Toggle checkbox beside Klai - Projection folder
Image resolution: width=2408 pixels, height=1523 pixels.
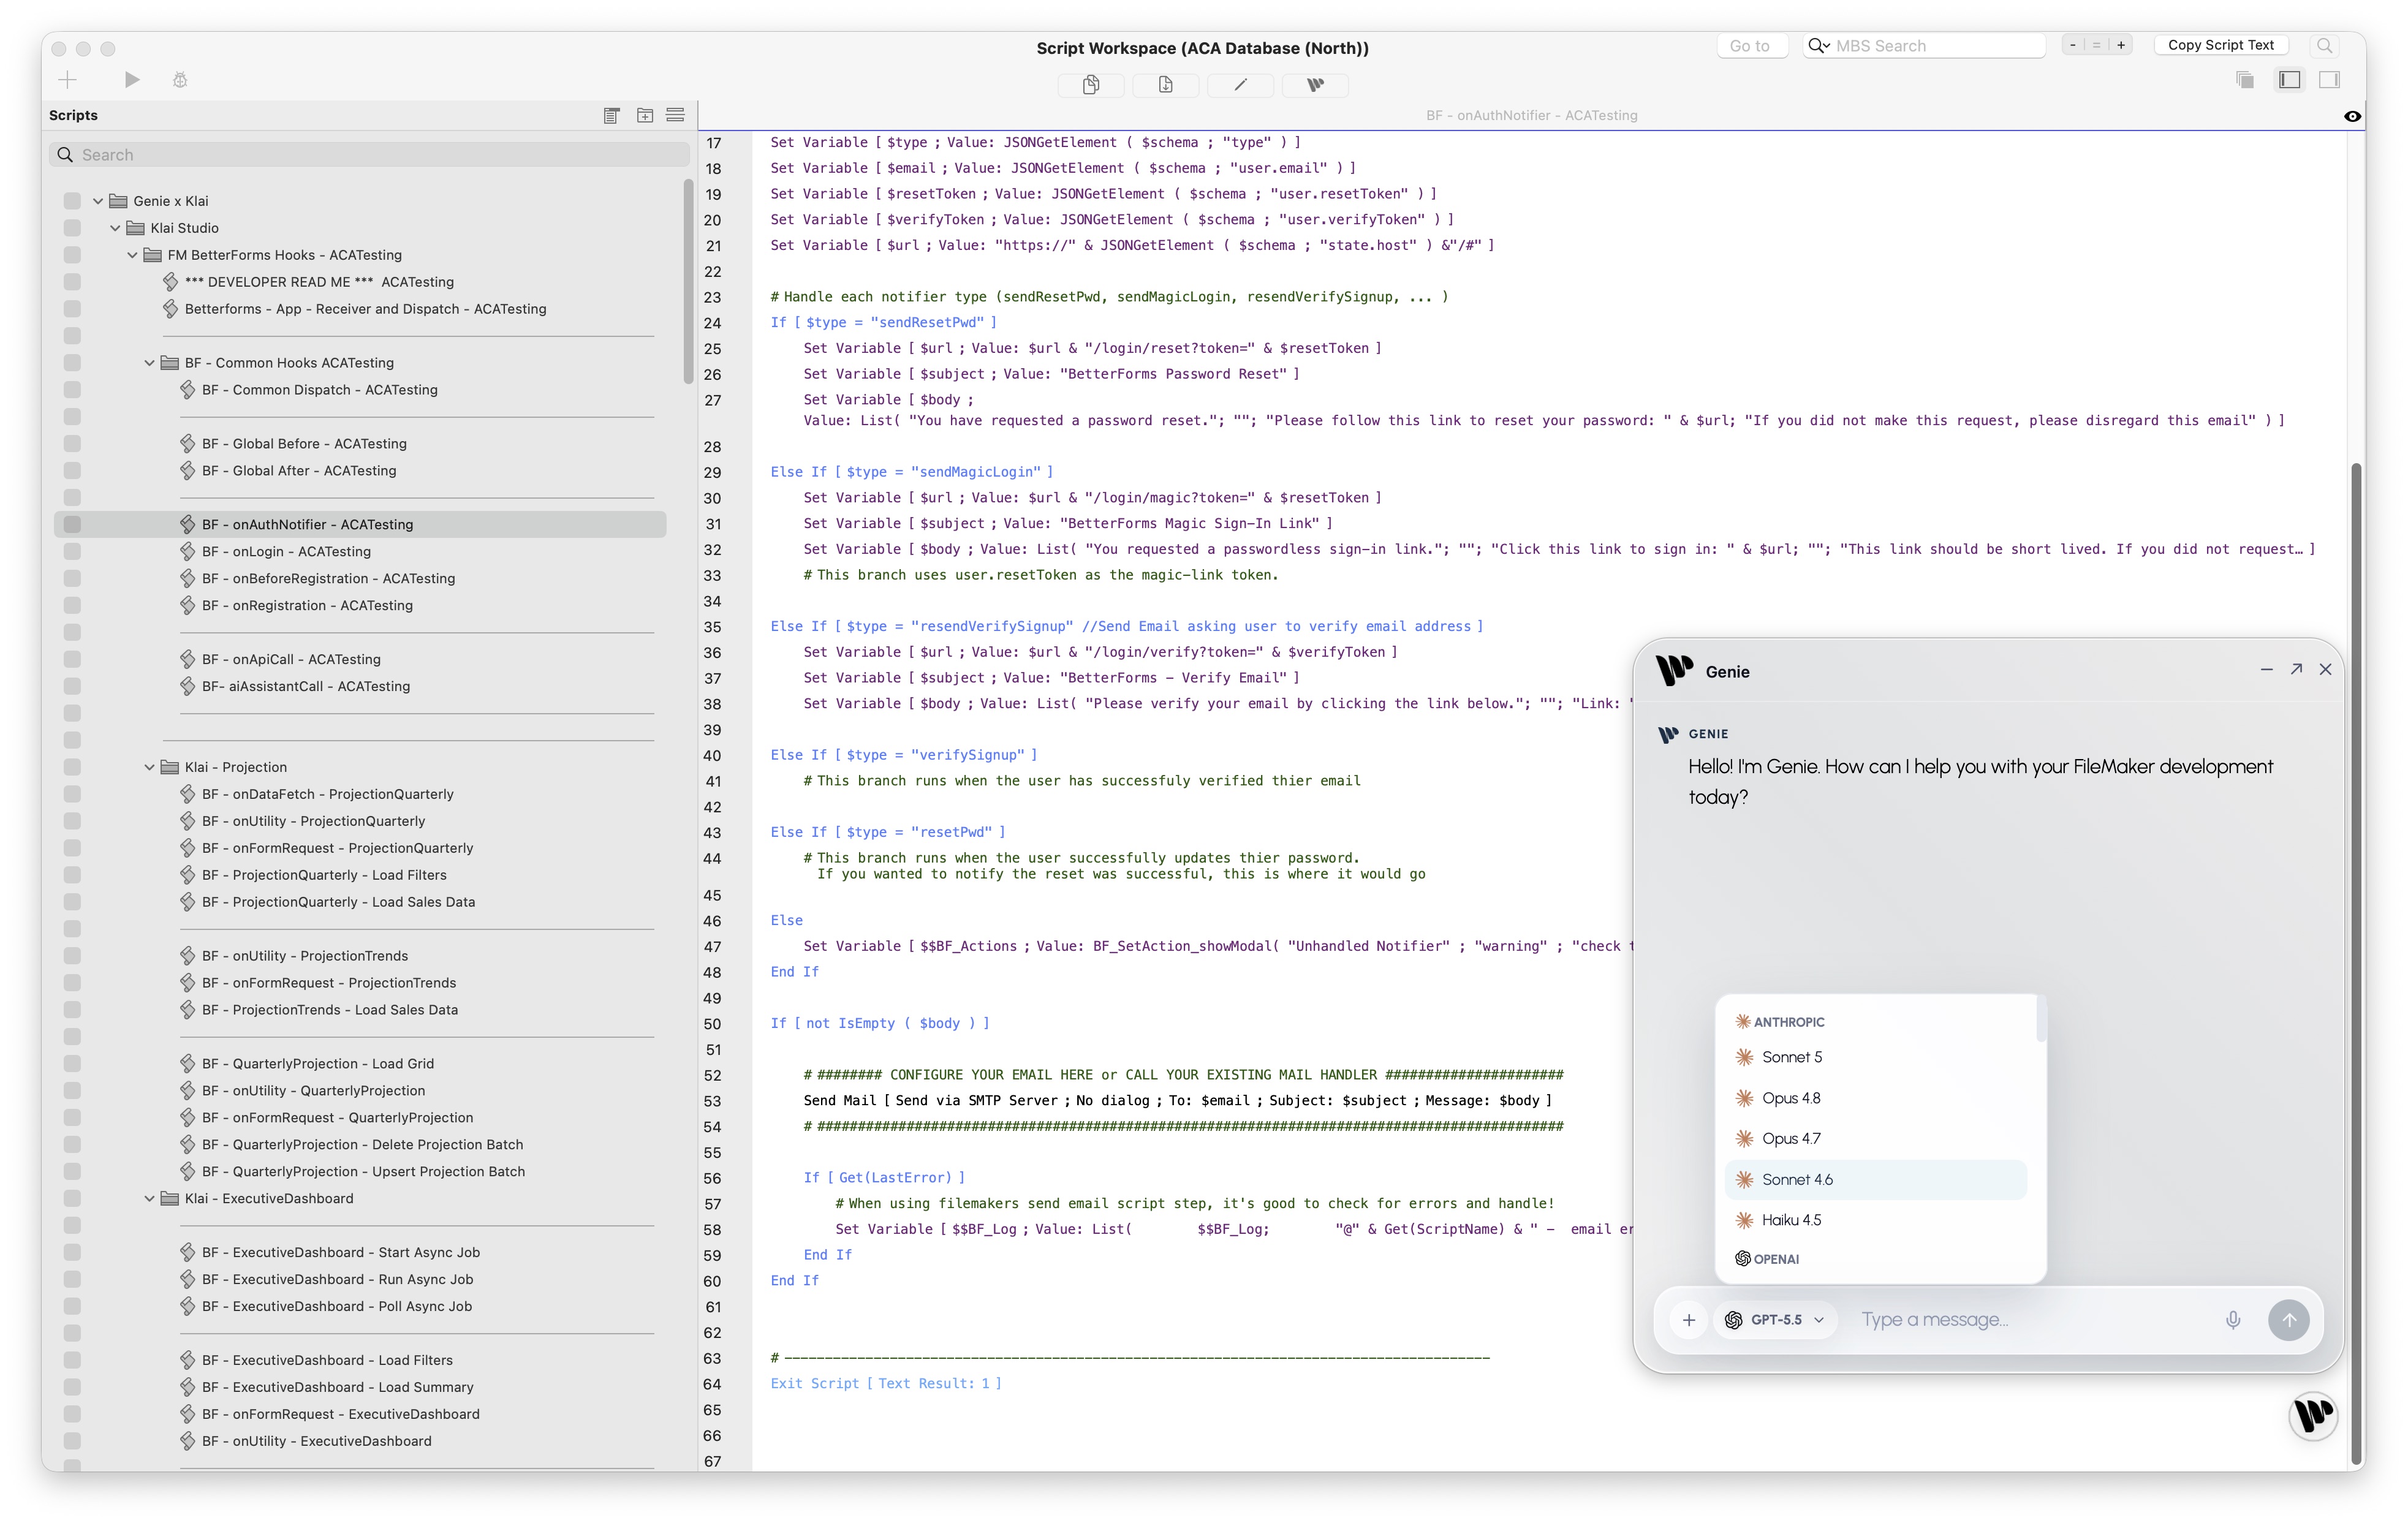pos(72,767)
